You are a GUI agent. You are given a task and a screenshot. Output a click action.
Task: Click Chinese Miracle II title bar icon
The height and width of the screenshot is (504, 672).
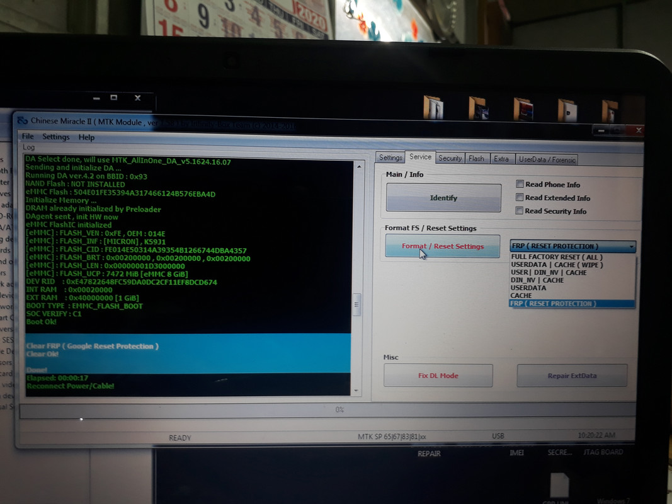pos(22,121)
